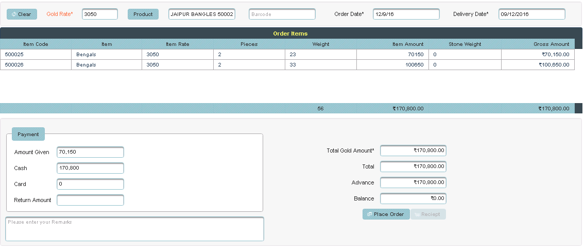Click the Remarks text area
584x251 pixels.
click(134, 229)
